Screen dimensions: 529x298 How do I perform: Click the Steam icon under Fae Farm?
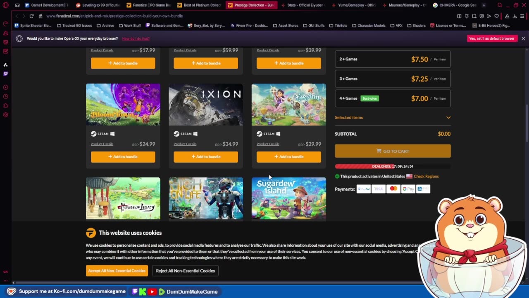point(260,134)
